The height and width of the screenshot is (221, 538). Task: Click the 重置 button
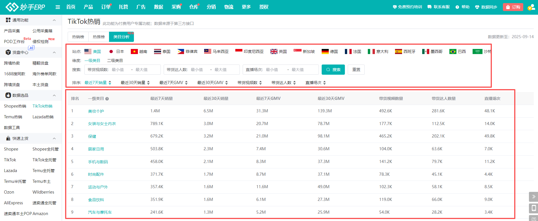point(356,70)
